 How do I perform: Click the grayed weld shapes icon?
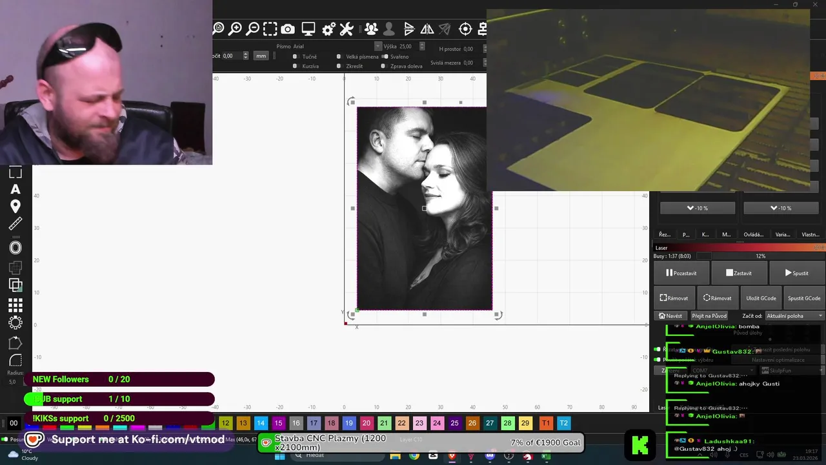click(x=15, y=267)
